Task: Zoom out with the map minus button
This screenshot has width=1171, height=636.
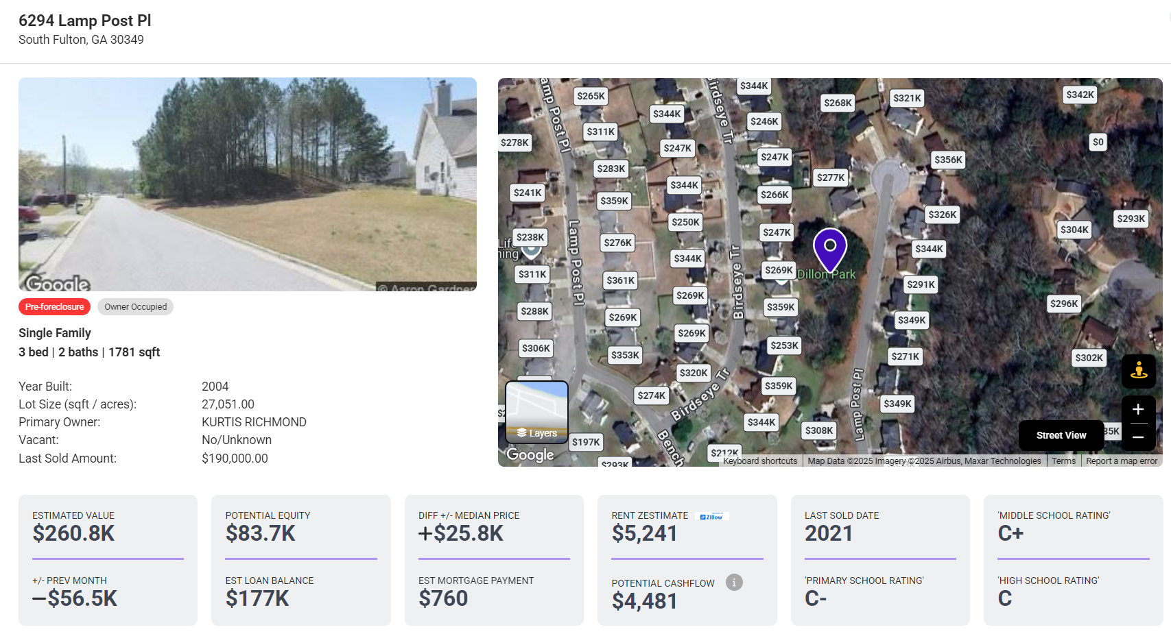Action: tap(1138, 437)
